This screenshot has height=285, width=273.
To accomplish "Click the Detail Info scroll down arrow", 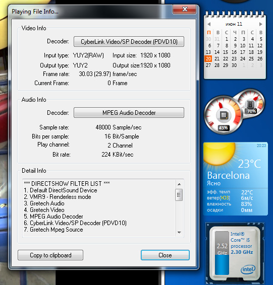I will 179,233.
